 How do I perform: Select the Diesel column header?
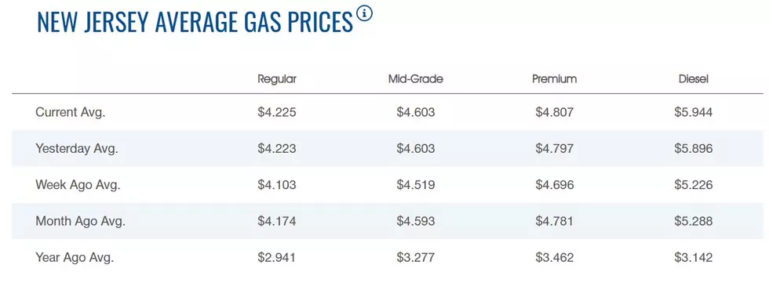(x=694, y=79)
